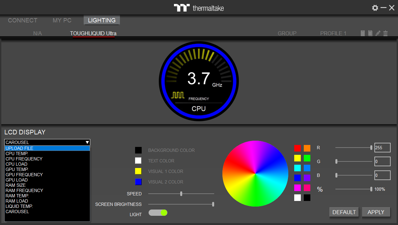
Task: Pick the cyan preset color swatch
Action: (298, 168)
